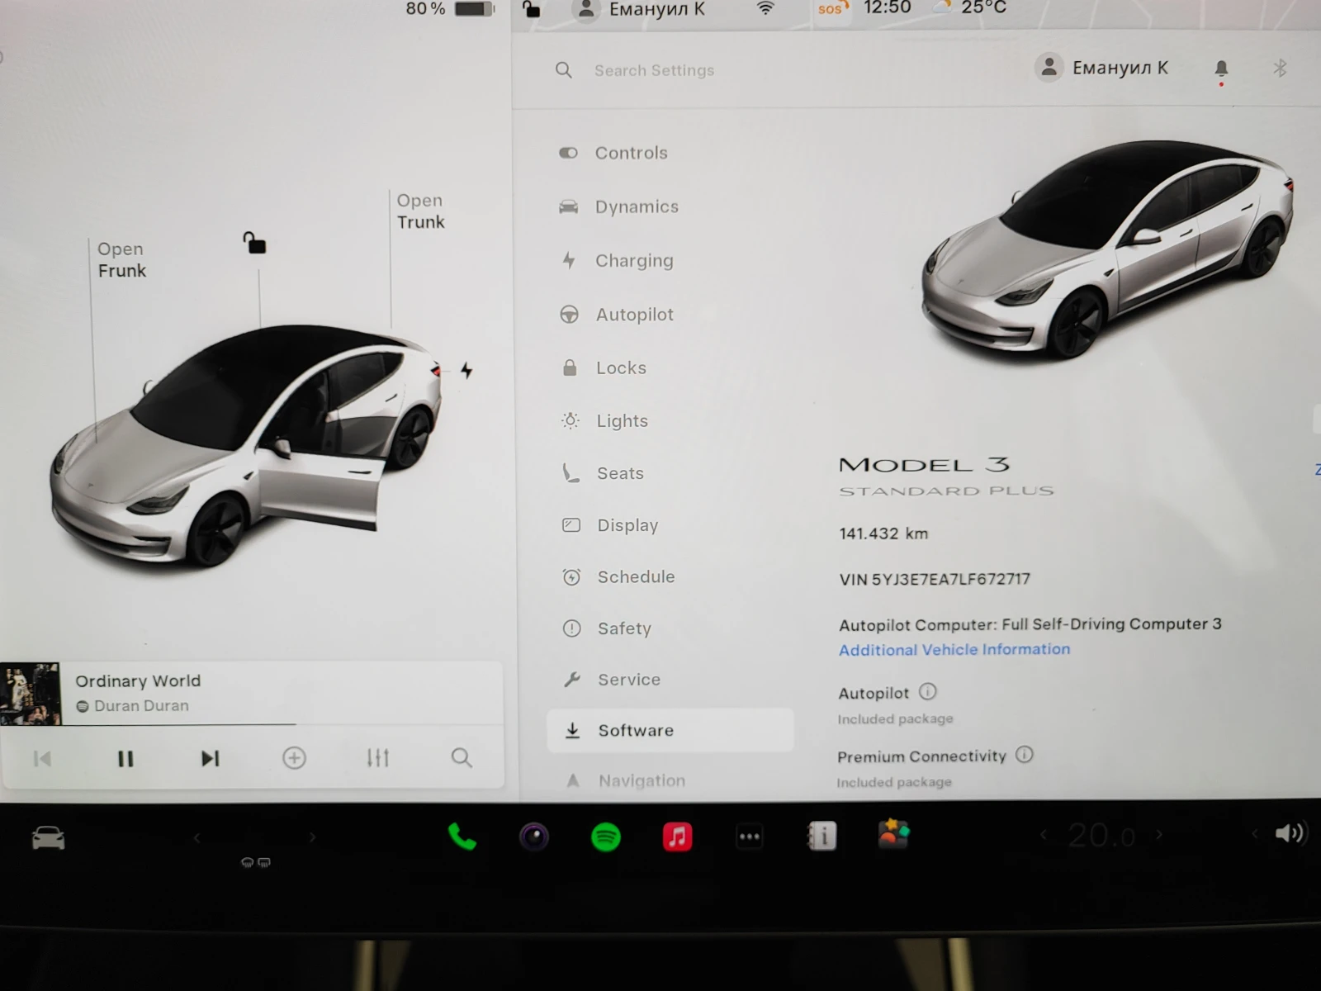Click the notification bell icon
The height and width of the screenshot is (991, 1321).
[1221, 69]
